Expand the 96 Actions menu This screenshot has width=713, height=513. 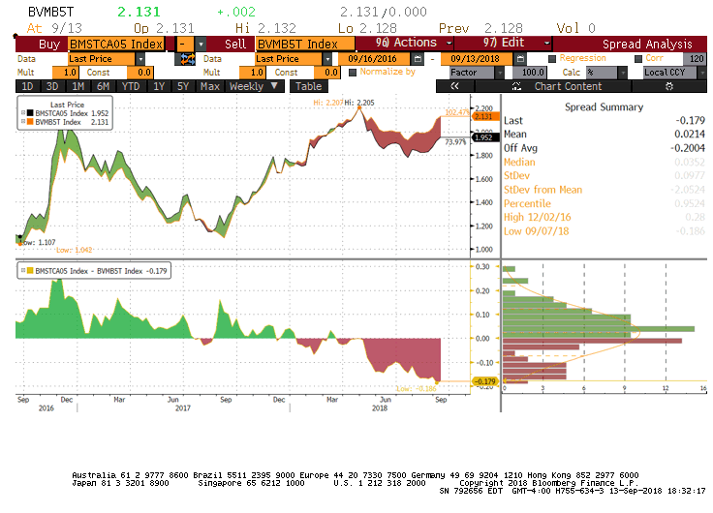pos(405,44)
